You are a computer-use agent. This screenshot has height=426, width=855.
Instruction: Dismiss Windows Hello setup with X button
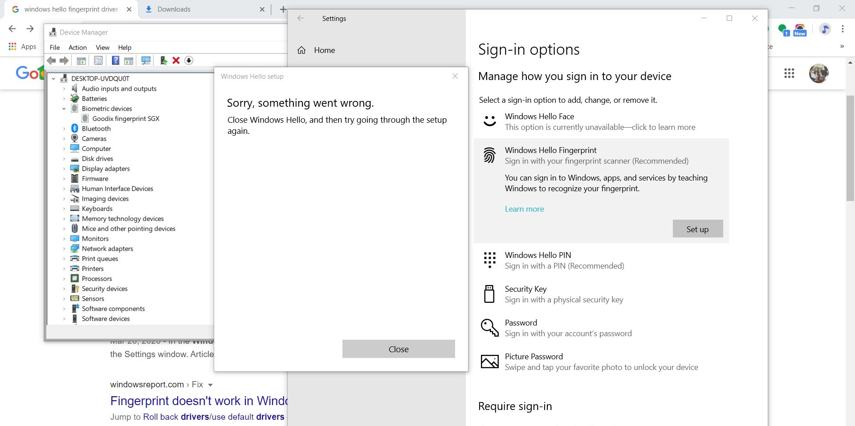(x=455, y=76)
